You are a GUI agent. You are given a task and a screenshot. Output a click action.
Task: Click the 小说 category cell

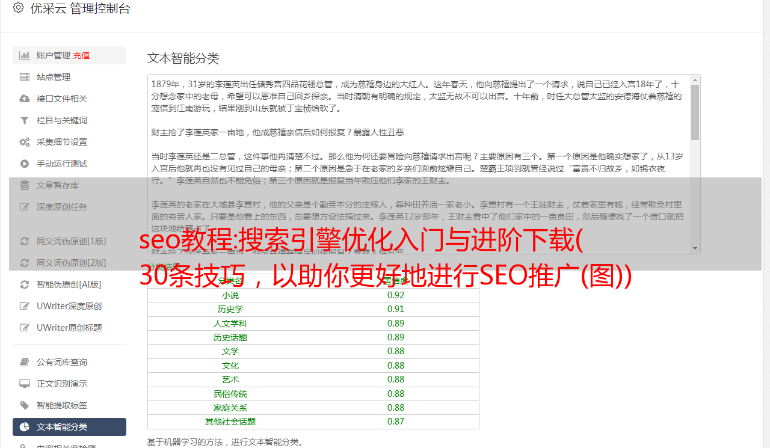click(230, 295)
